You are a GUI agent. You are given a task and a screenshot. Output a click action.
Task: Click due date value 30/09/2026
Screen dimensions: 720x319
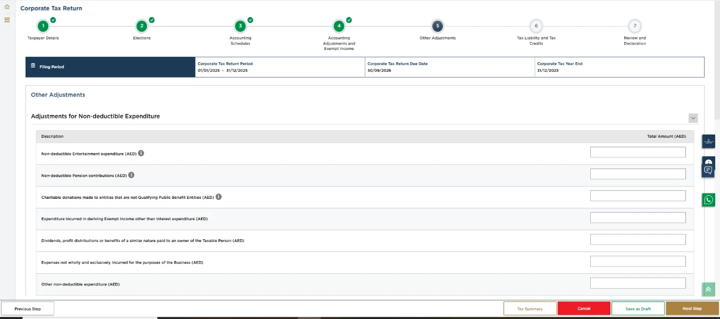point(379,70)
